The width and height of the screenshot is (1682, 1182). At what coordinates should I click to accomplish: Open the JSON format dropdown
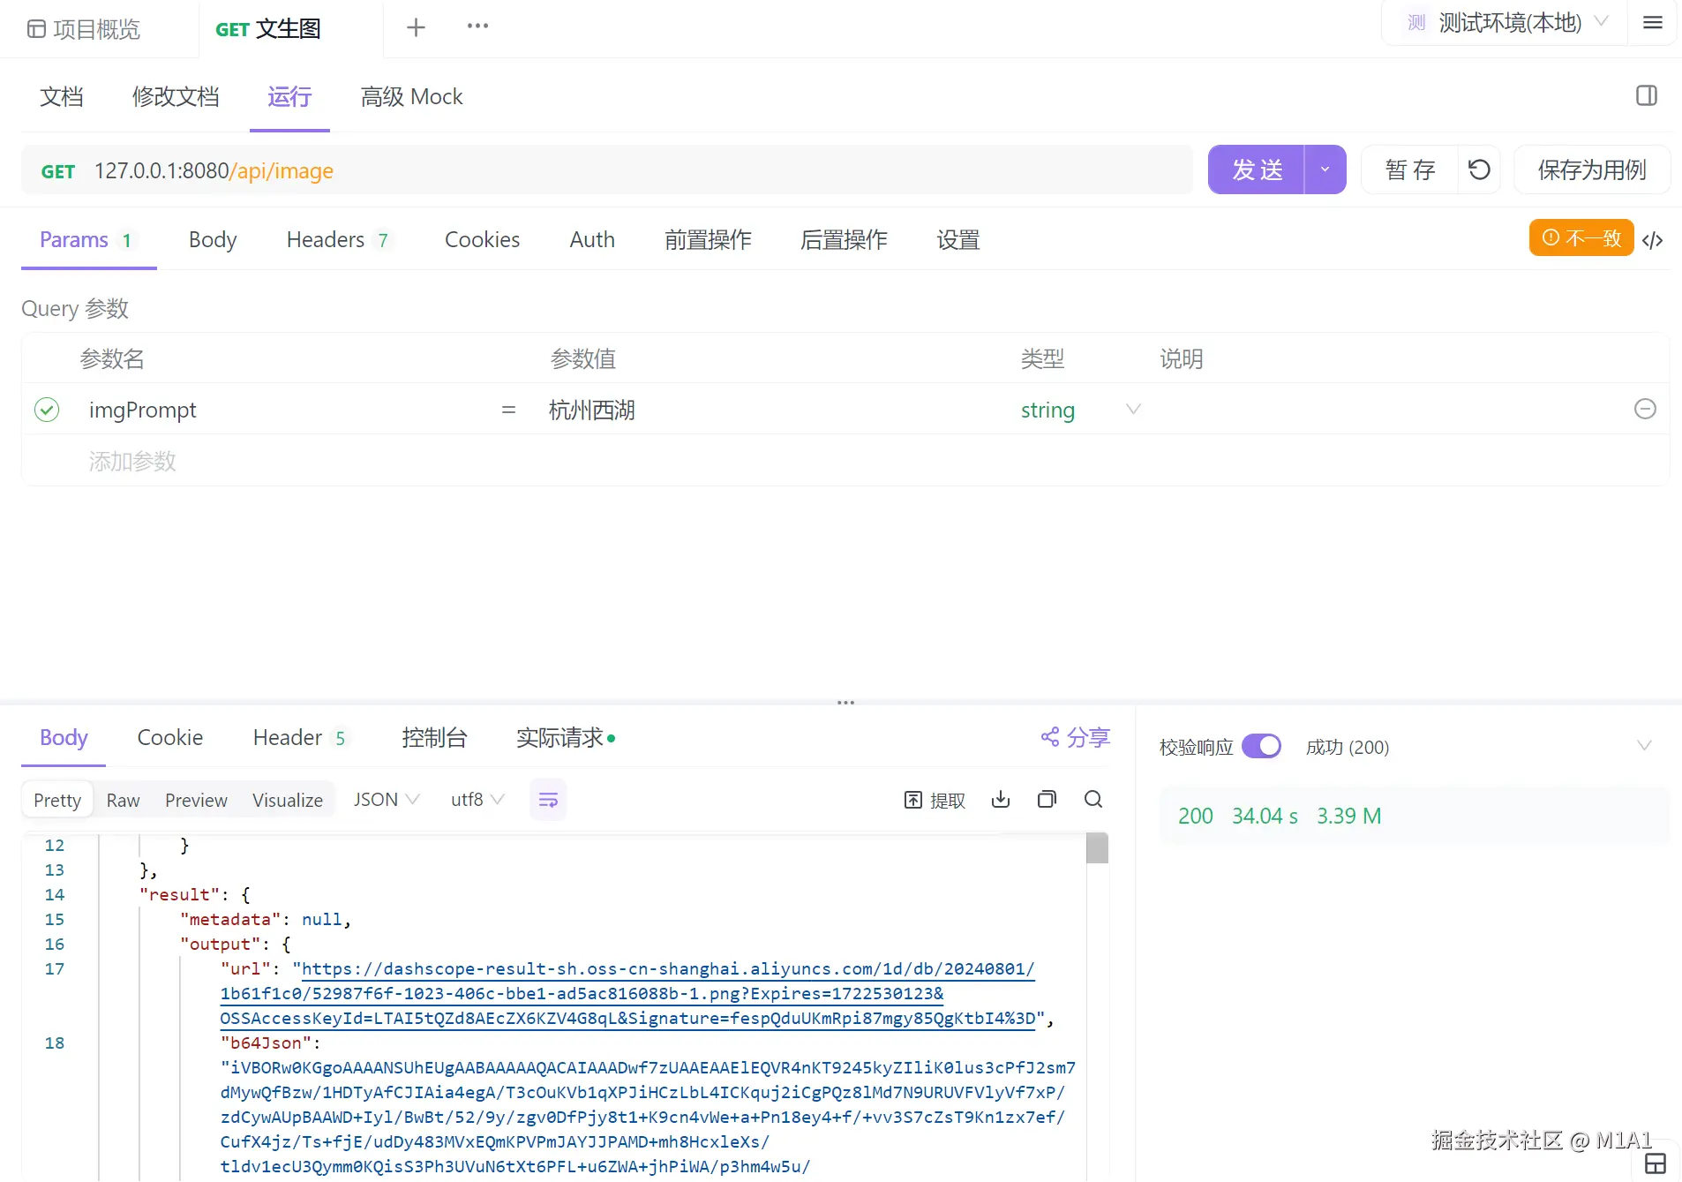(386, 800)
